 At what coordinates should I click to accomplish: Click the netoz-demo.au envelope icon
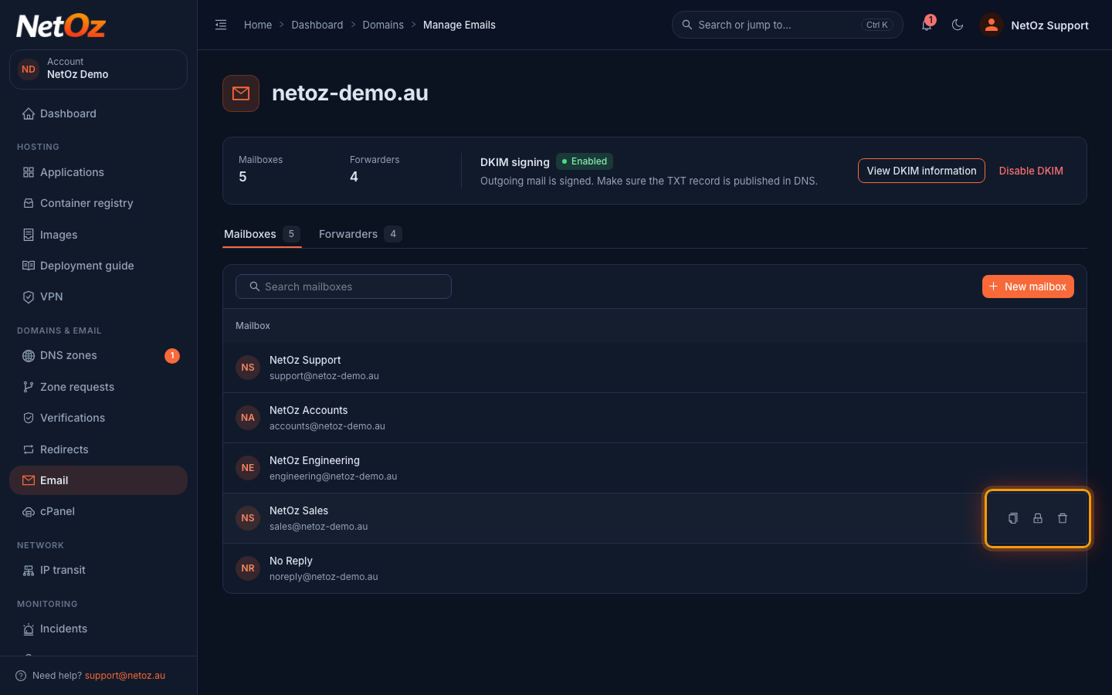(x=241, y=93)
